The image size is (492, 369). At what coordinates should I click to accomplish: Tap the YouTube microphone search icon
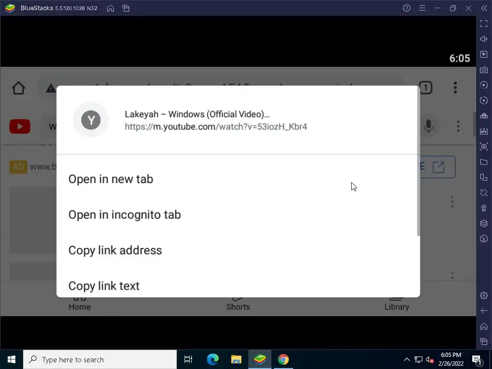point(429,126)
